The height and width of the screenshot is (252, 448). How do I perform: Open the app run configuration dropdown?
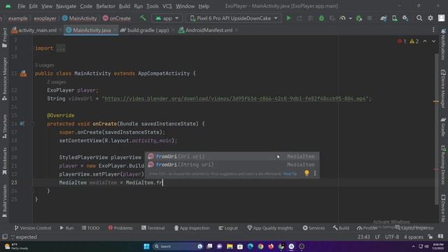(x=167, y=18)
